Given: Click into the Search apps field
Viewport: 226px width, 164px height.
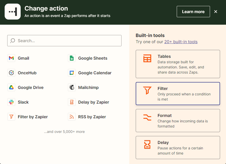Looking at the screenshot, I should pyautogui.click(x=67, y=41).
